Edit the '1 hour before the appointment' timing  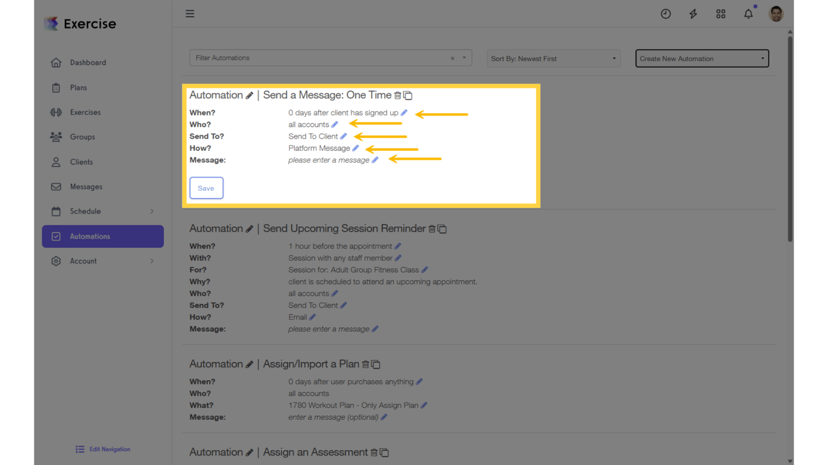coord(398,246)
